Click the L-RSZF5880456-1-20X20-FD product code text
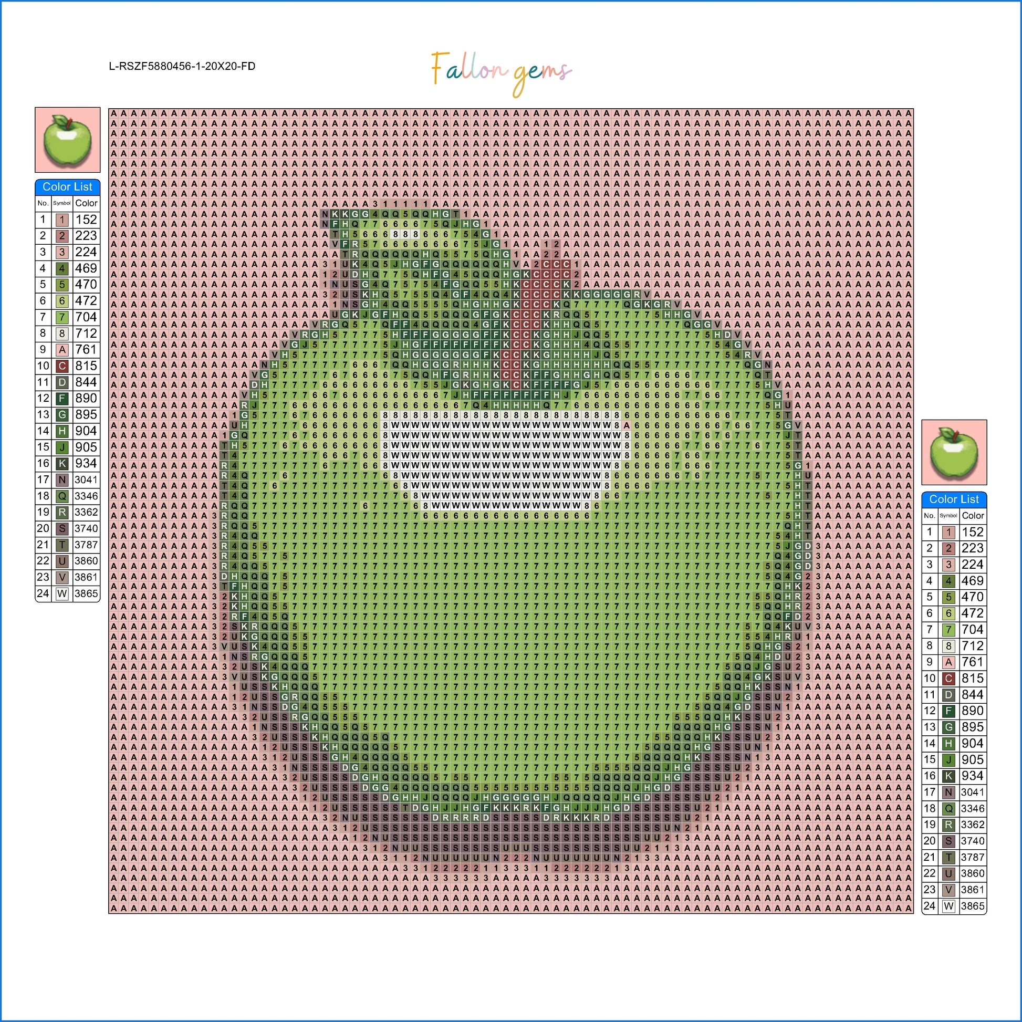 (182, 66)
